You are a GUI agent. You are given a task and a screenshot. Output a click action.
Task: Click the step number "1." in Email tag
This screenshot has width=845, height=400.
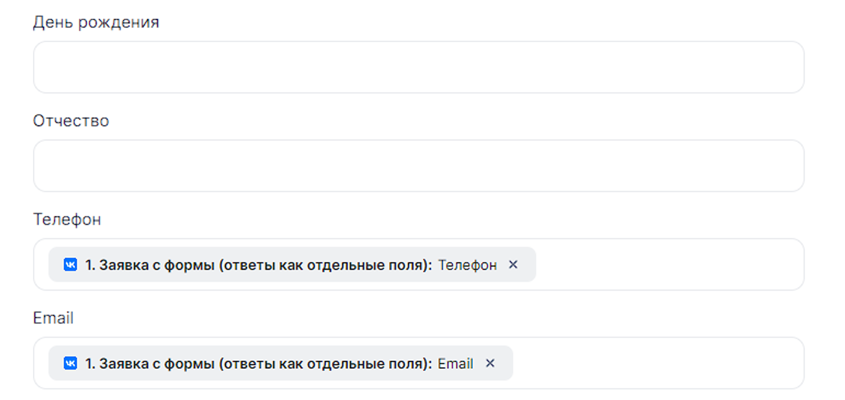90,364
